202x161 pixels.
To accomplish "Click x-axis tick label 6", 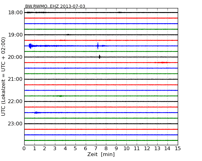I will (x=85, y=149).
